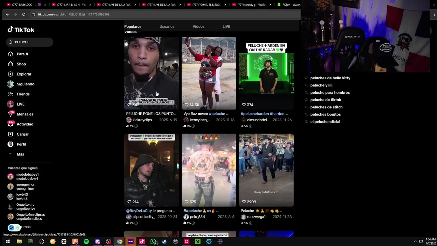Open the Para ti home icon

click(11, 54)
